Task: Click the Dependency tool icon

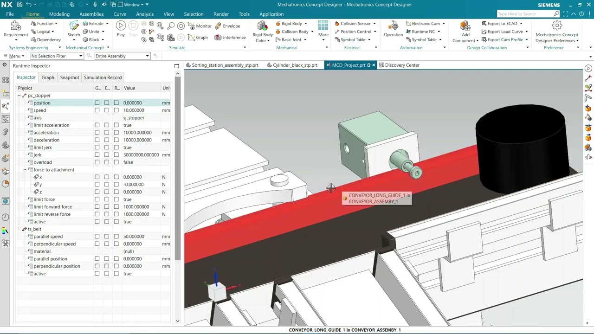Action: [33, 39]
